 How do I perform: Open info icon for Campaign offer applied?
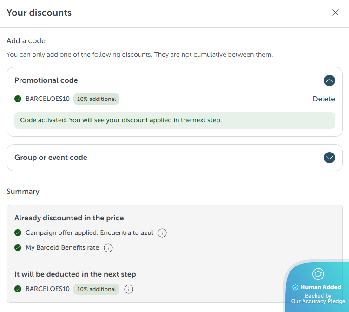[162, 233]
